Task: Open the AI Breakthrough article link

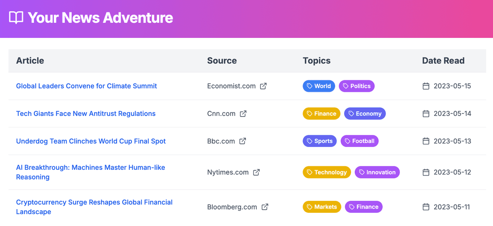Action: click(x=90, y=172)
